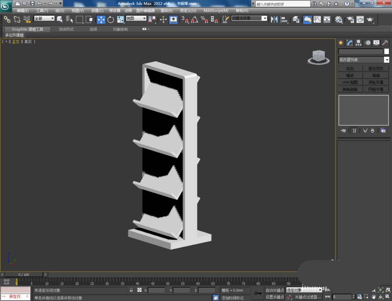
Task: Toggle the pin stack button
Action: (343, 130)
